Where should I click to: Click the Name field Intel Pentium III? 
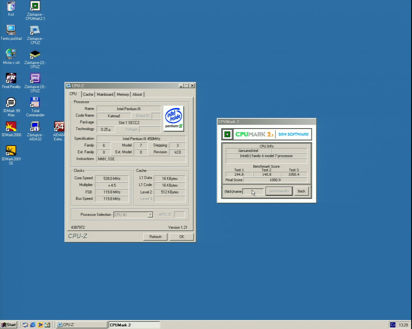click(x=128, y=109)
